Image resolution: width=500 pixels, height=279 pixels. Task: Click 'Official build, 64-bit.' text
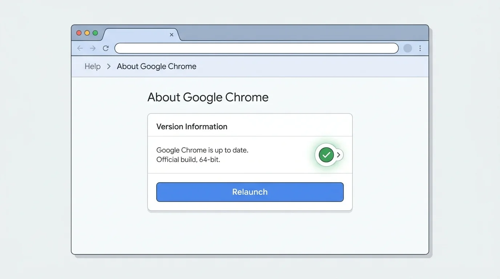[188, 159]
